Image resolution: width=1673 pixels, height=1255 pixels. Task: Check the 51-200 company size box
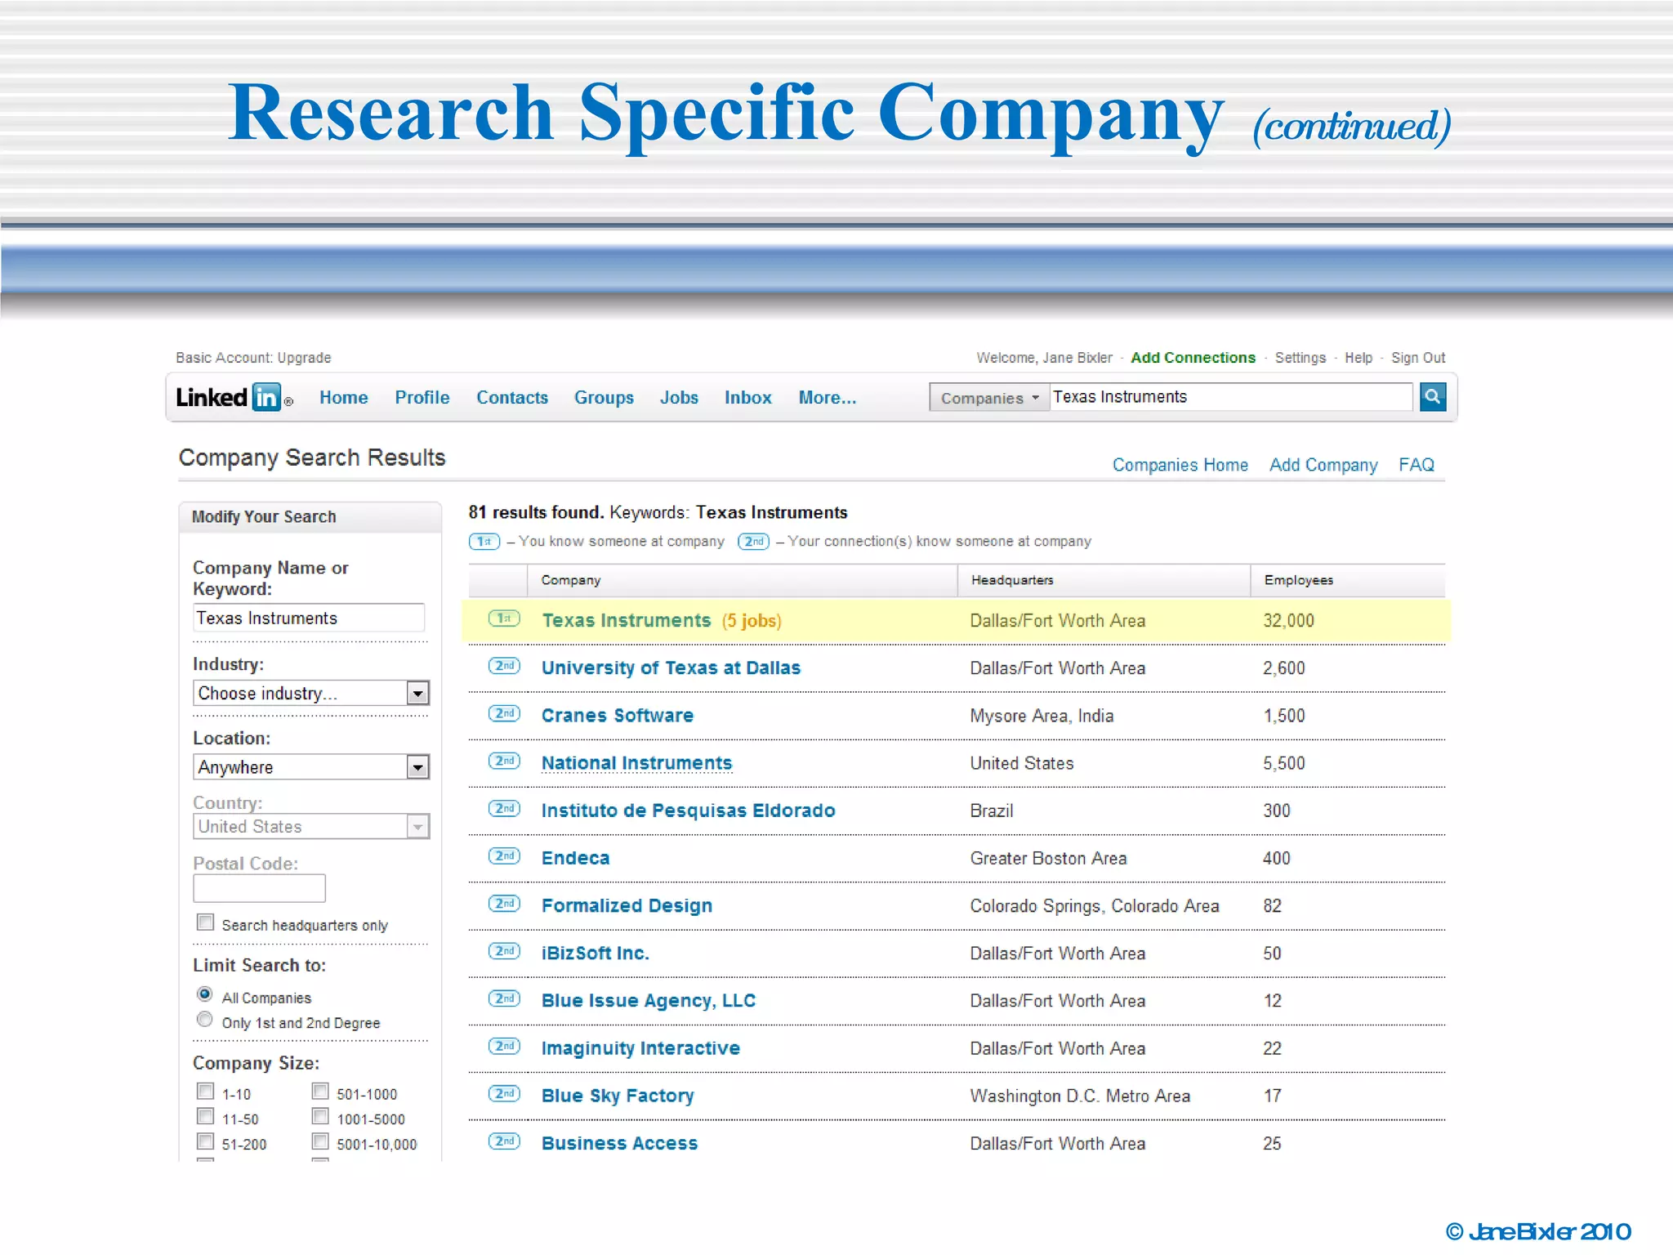point(206,1141)
